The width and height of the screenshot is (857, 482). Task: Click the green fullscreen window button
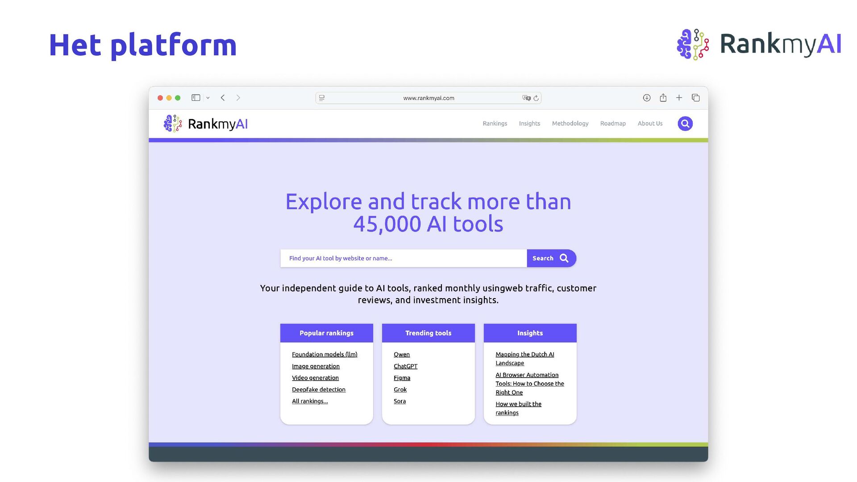[x=178, y=98]
